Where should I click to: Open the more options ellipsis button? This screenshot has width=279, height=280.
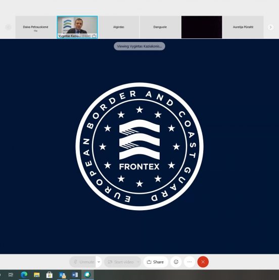190,262
